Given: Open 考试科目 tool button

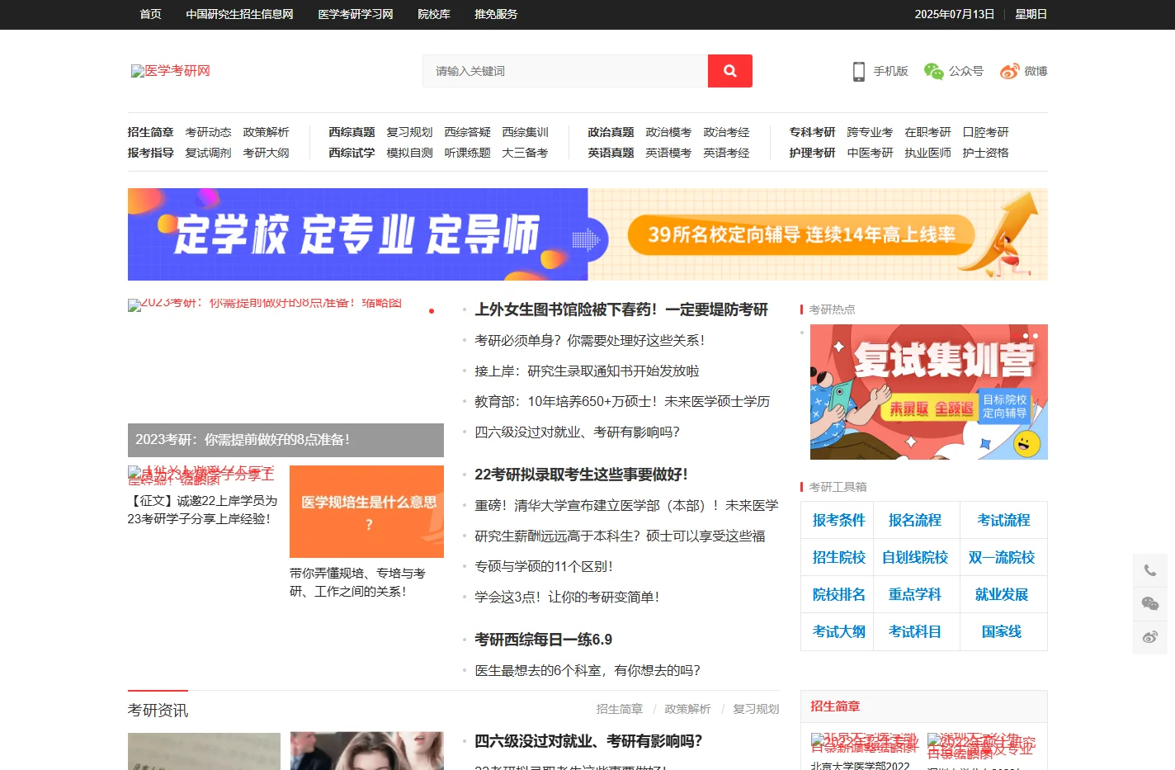Looking at the screenshot, I should click(914, 631).
